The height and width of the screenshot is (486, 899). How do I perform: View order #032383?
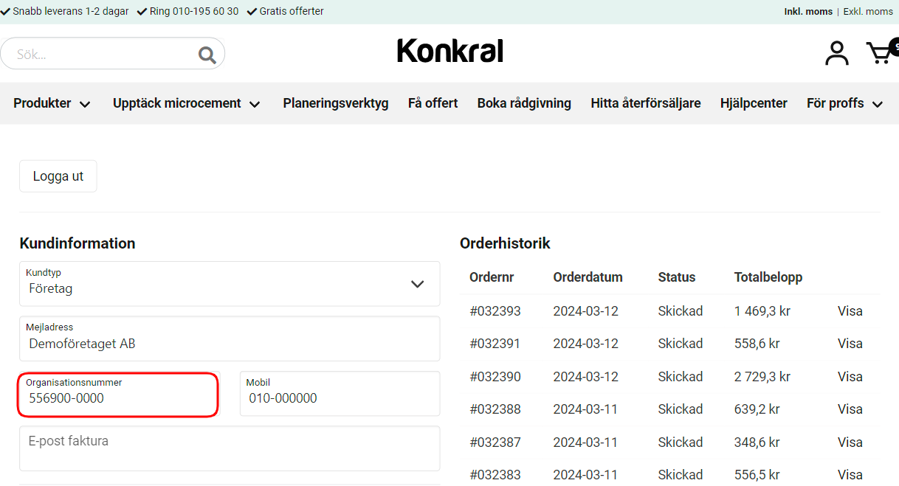point(850,475)
